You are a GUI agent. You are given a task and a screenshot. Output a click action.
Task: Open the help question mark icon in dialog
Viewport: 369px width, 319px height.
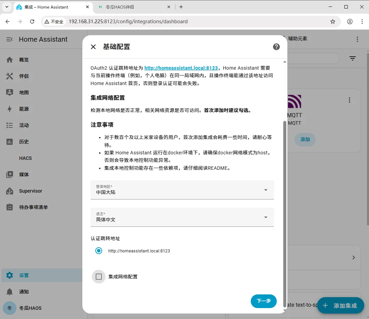tap(276, 47)
